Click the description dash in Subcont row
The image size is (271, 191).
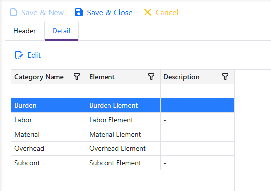click(x=165, y=163)
